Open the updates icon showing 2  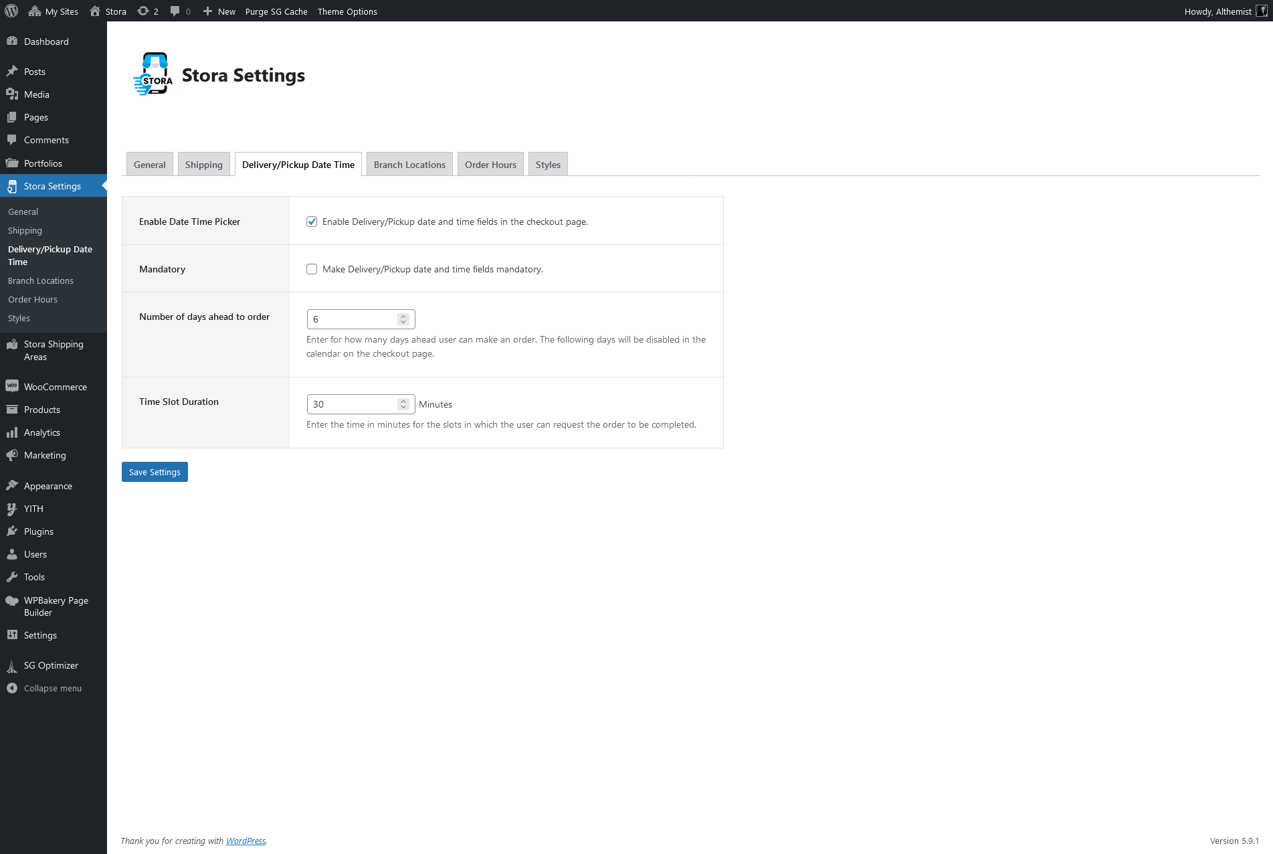143,11
